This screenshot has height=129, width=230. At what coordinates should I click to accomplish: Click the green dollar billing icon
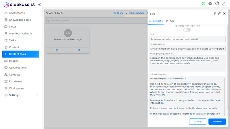tap(204, 3)
